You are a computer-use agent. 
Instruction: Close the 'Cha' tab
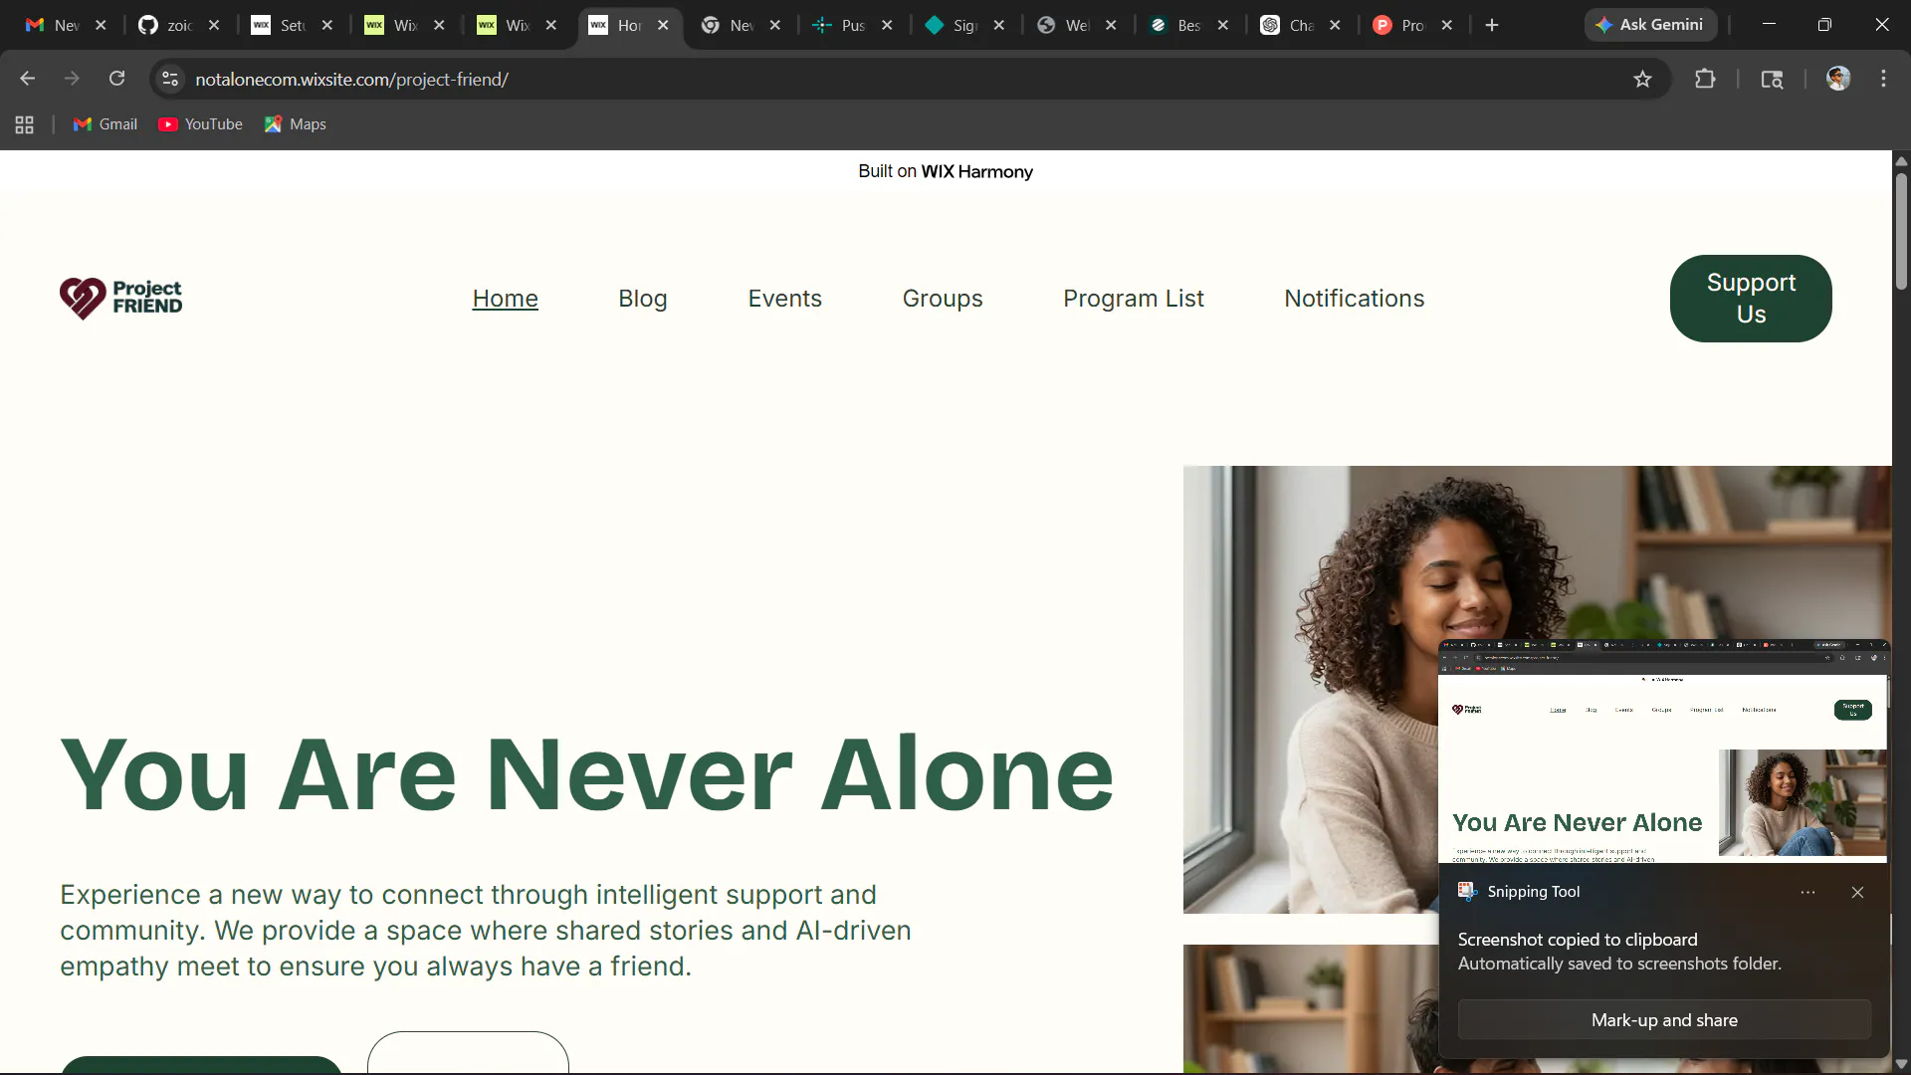pyautogui.click(x=1335, y=25)
